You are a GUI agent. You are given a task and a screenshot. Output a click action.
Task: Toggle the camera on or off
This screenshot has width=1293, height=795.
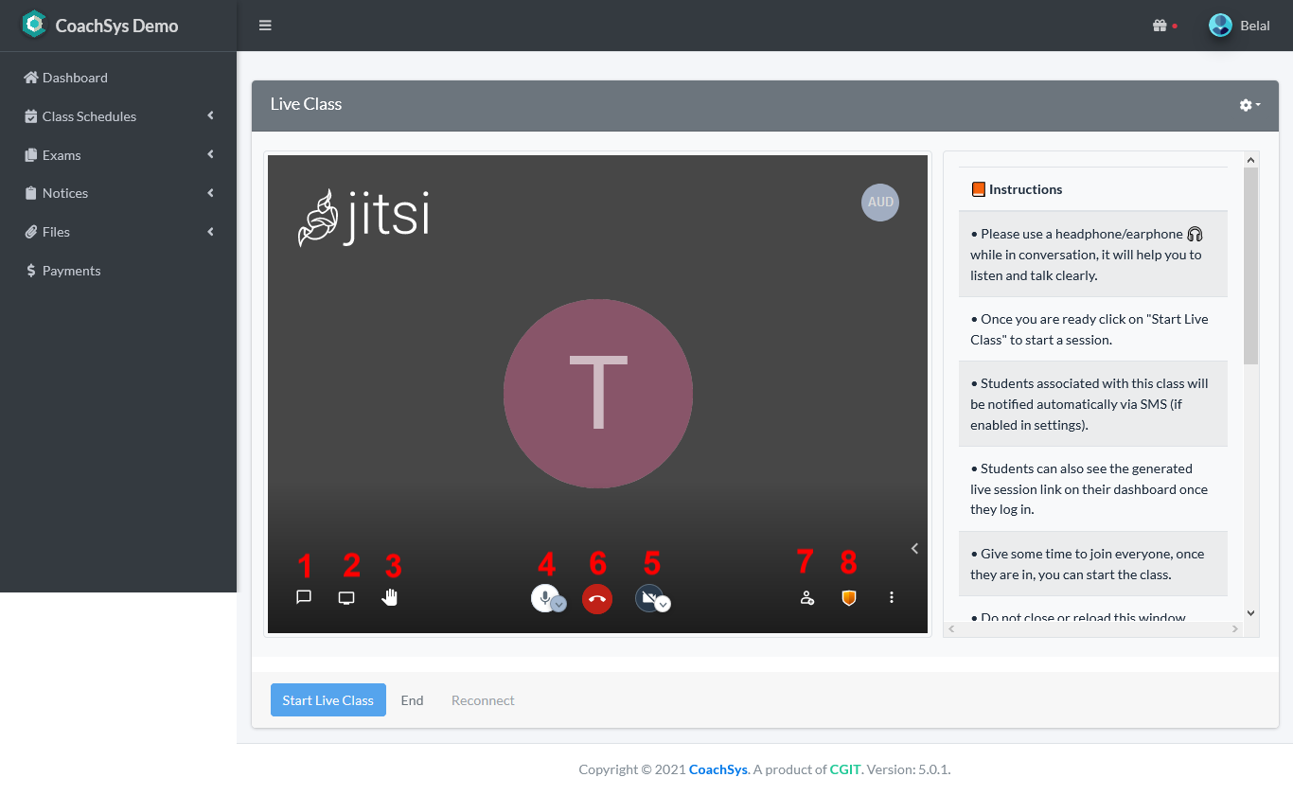(x=648, y=597)
